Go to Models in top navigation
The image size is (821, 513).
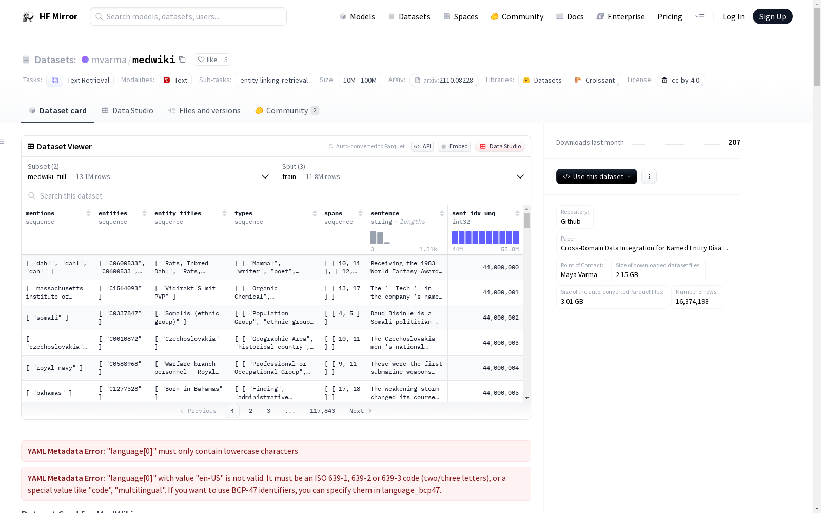point(357,17)
